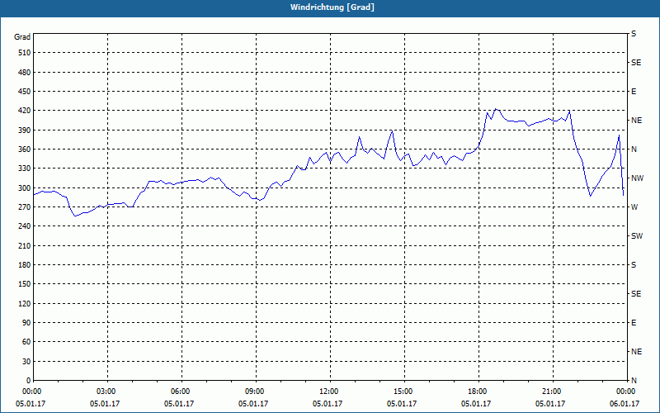Click the 06:00 time axis label
Viewport: 660px width, 413px height.
(180, 392)
